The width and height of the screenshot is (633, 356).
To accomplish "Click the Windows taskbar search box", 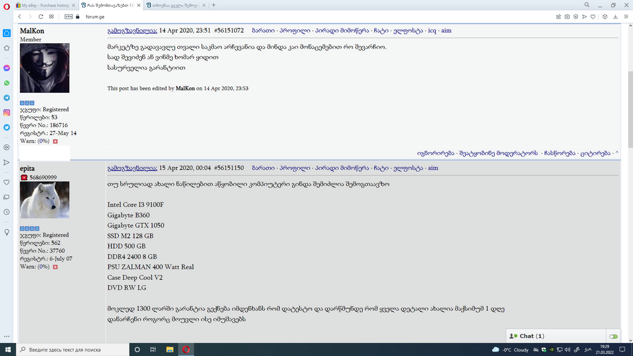I will pos(73,350).
